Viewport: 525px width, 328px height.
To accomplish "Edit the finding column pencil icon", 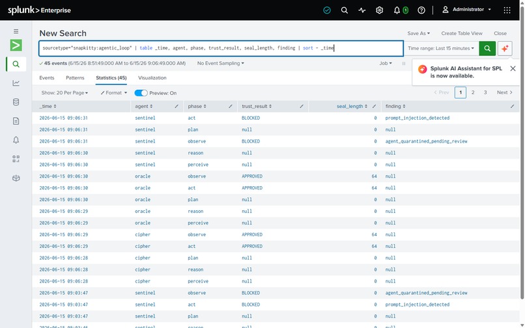I will (x=512, y=107).
